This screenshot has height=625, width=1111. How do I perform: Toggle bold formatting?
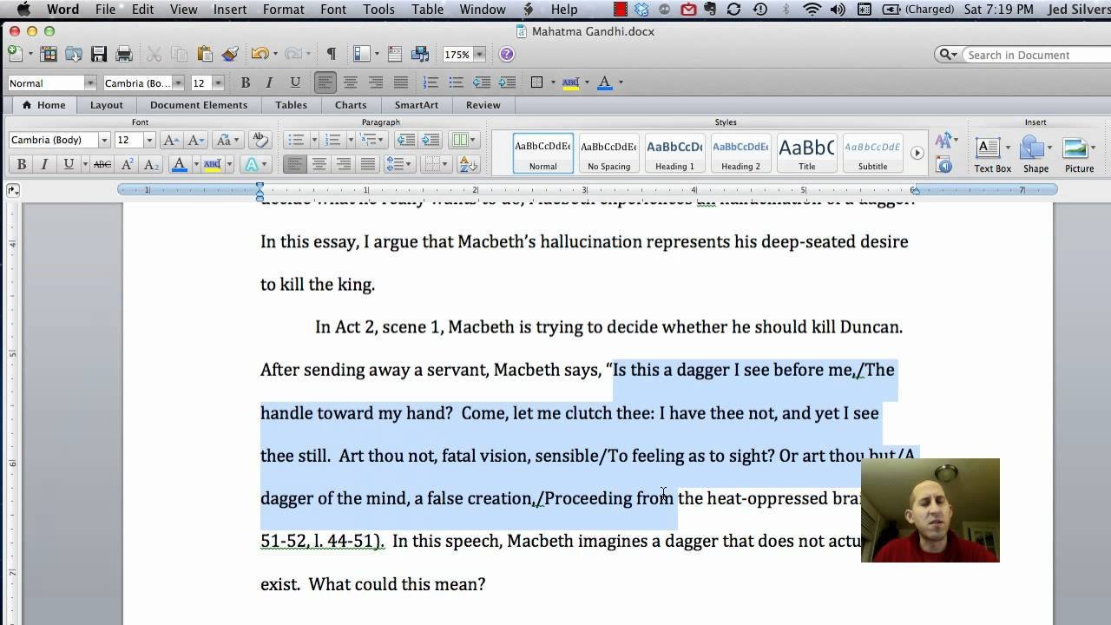21,164
